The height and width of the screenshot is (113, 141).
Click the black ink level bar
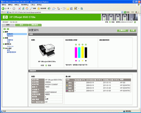tap(86, 52)
